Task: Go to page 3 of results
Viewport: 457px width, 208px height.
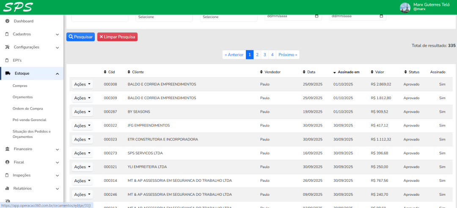Action: (x=264, y=55)
